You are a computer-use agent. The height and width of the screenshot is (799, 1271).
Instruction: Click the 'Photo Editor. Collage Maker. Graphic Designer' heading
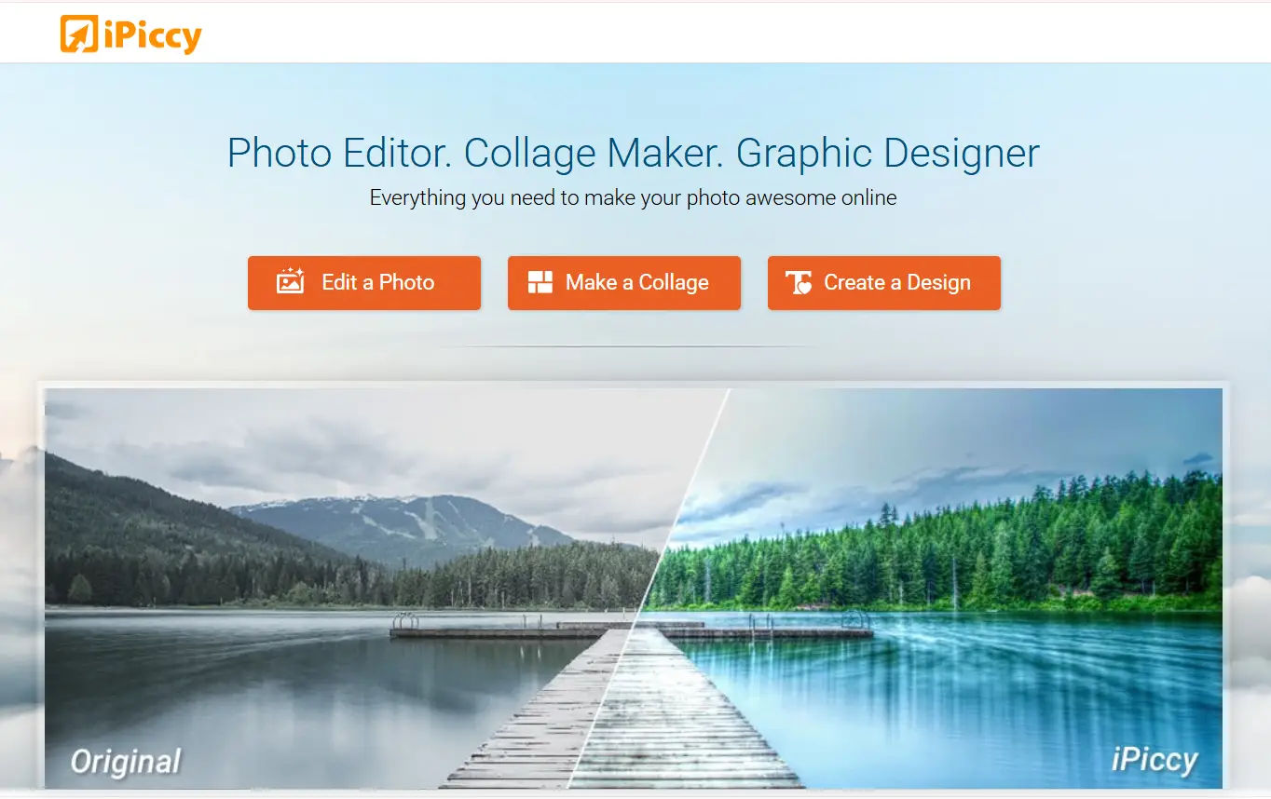tap(634, 153)
